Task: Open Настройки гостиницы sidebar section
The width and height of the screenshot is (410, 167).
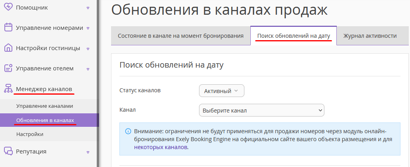Action: pos(48,48)
